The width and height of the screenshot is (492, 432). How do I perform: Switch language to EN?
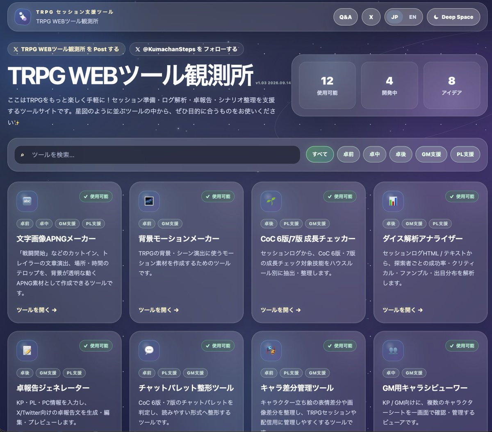[x=412, y=17]
